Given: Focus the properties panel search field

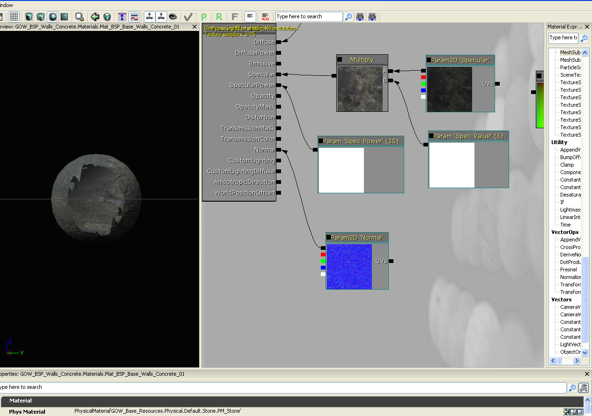Looking at the screenshot, I should click(282, 387).
